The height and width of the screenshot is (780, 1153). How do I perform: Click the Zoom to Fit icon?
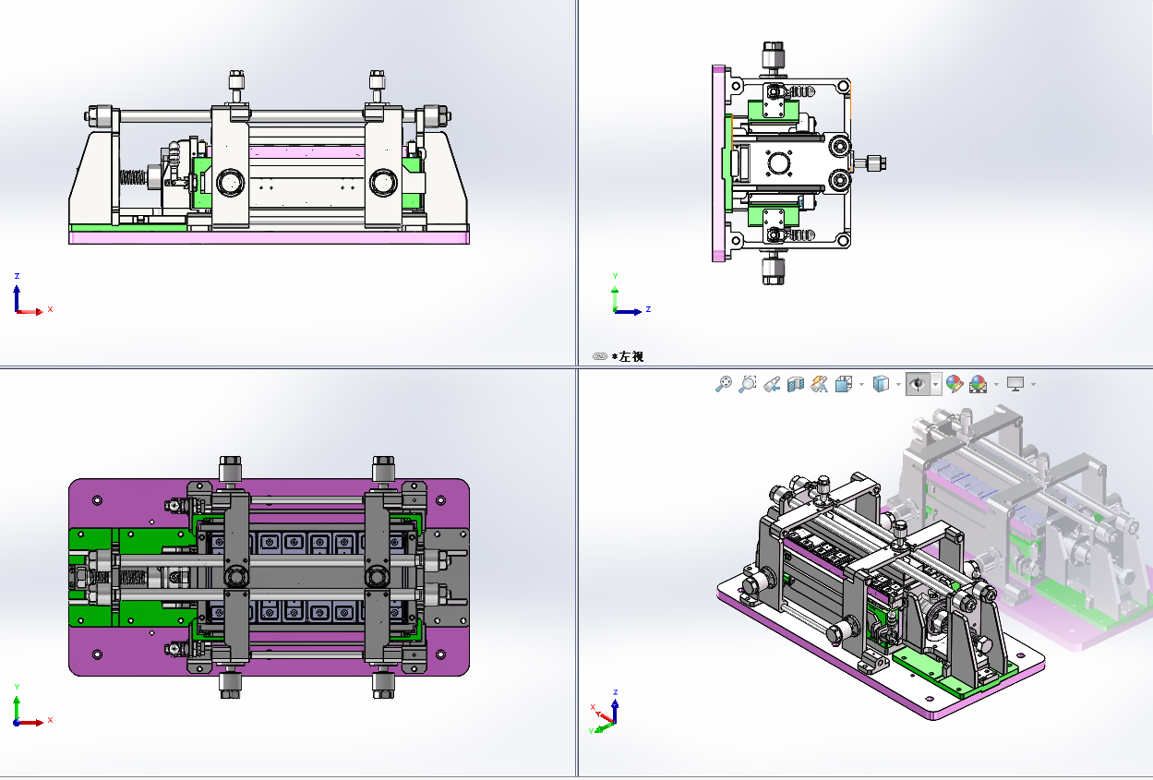724,384
